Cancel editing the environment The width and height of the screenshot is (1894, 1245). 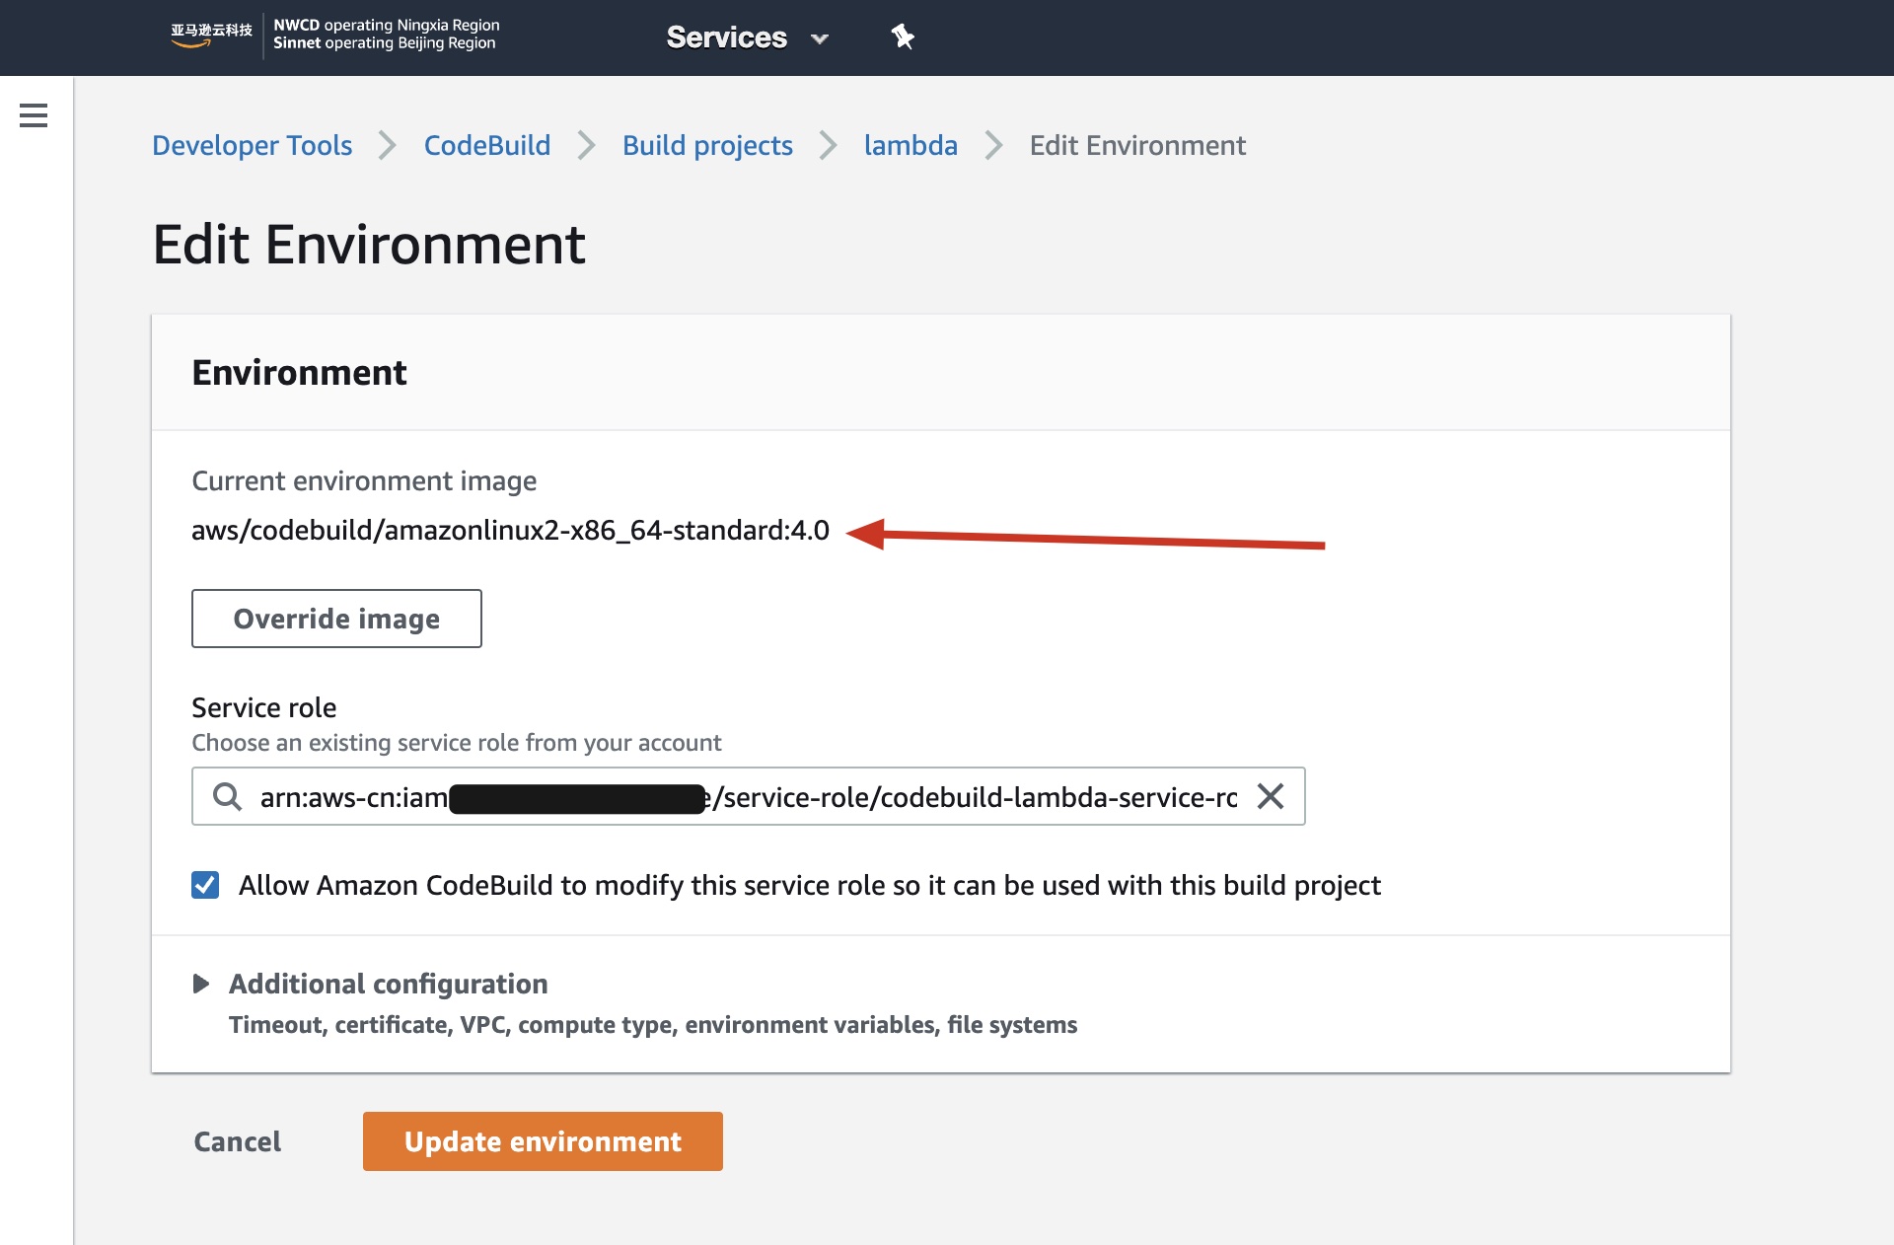(x=237, y=1141)
